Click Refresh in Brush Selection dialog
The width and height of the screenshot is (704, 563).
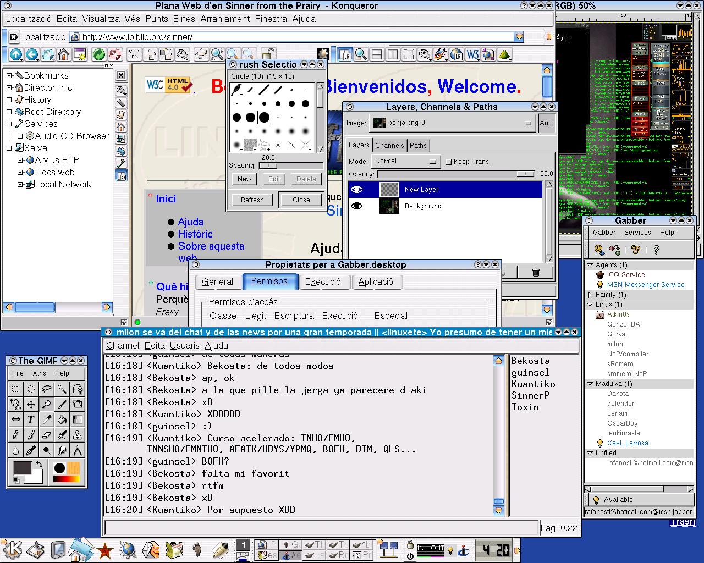[252, 200]
